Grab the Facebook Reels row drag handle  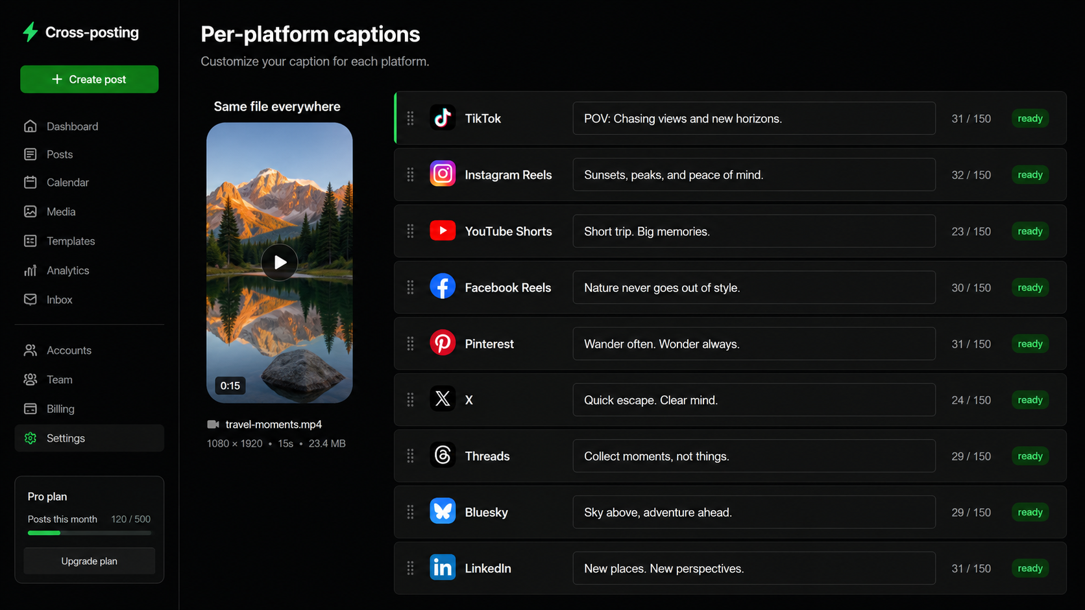pos(410,287)
